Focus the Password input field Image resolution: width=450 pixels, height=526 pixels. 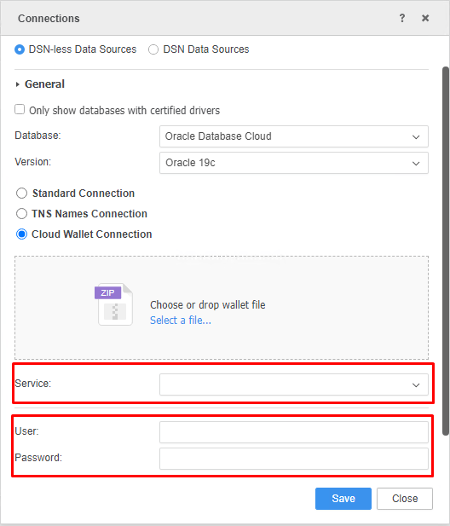tap(294, 459)
